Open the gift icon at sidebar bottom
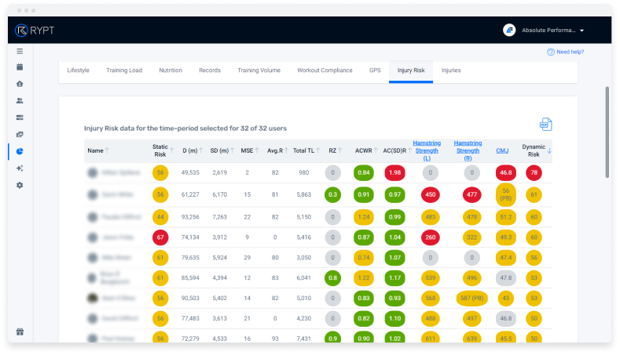620x355 pixels. [20, 331]
